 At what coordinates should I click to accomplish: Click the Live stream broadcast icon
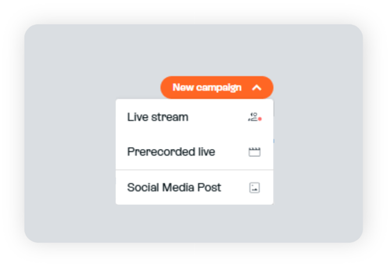point(254,117)
